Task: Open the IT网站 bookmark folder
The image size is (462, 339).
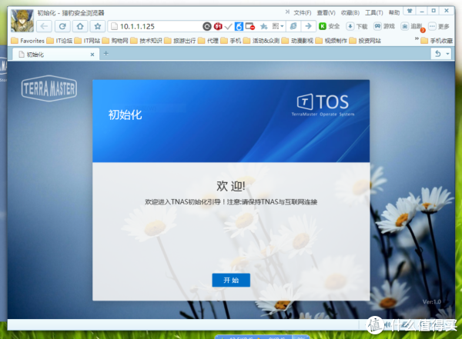Action: coord(88,41)
